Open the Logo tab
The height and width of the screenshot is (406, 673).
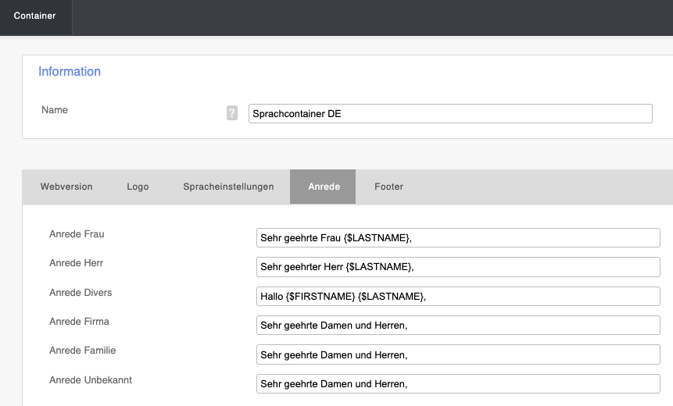point(138,187)
